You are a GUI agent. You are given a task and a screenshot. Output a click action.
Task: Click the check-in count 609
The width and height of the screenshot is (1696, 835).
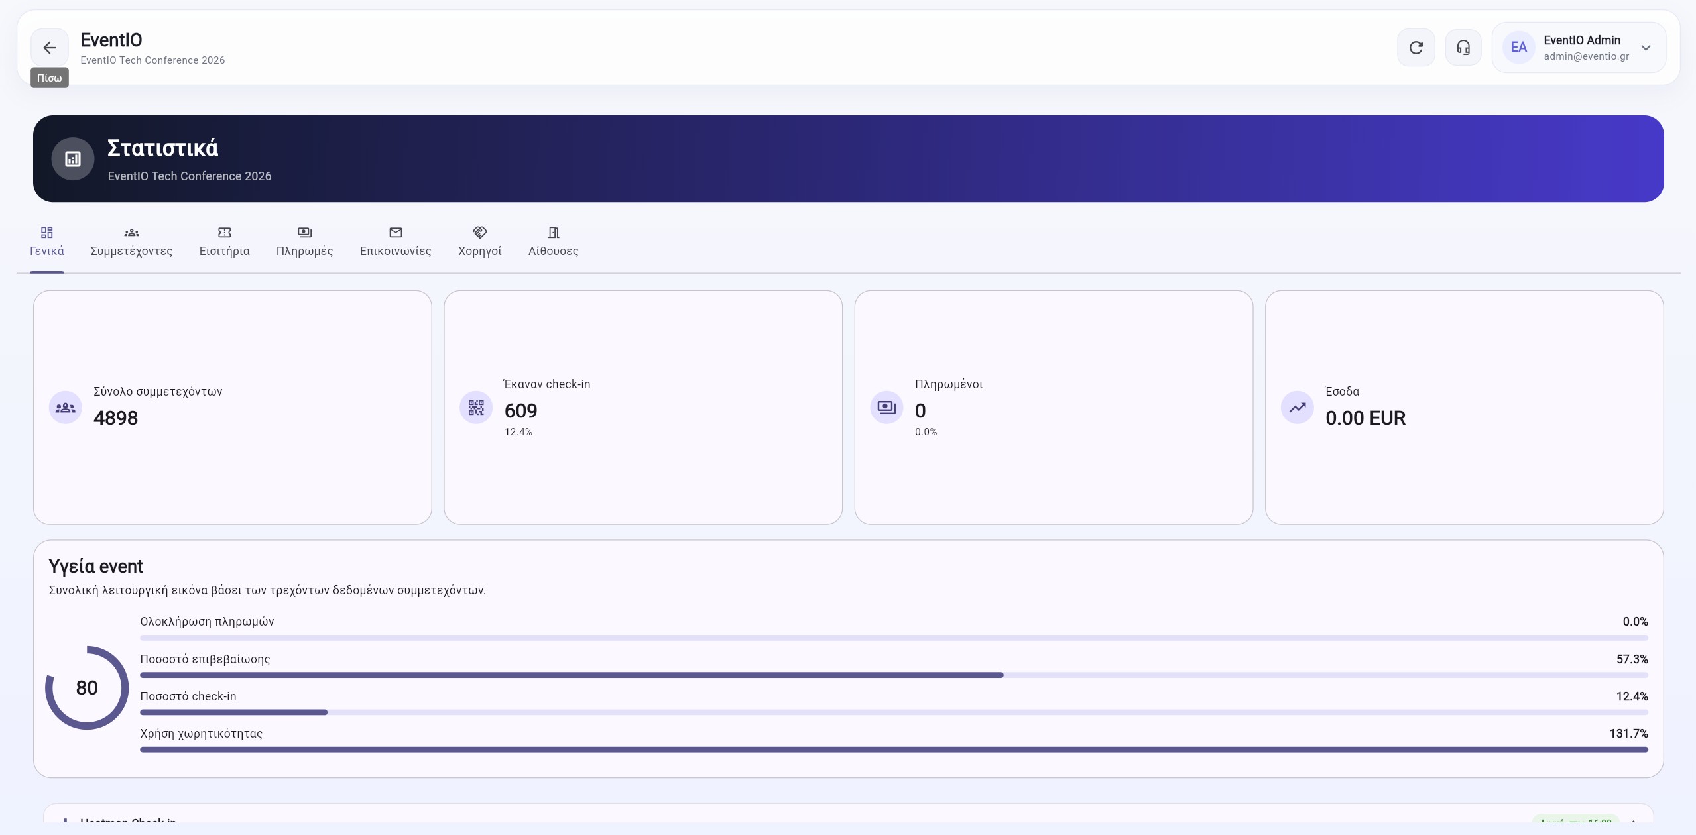pos(520,411)
